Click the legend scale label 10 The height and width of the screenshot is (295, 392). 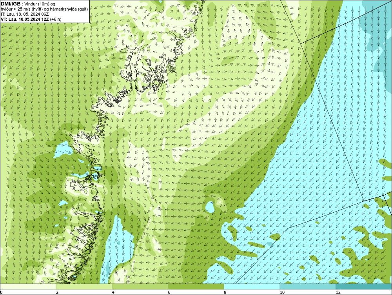coord(282,292)
